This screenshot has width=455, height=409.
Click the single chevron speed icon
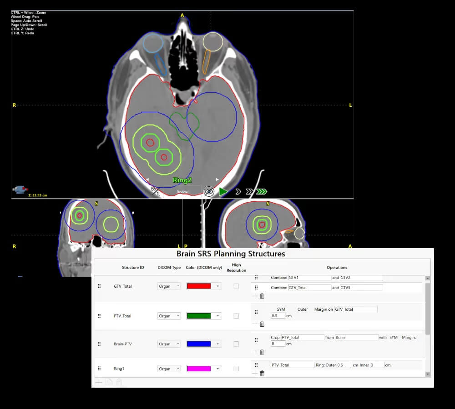point(238,191)
